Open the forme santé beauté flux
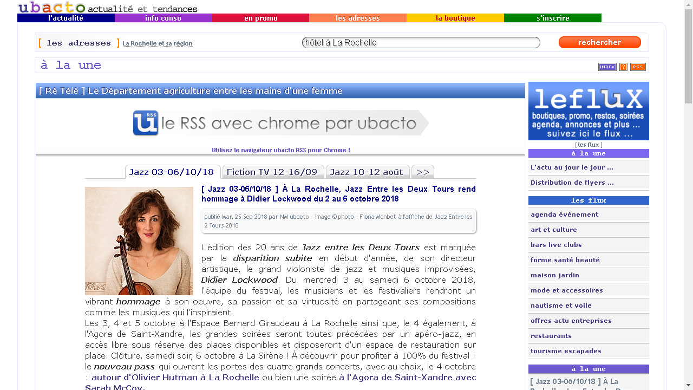Screen dimensions: 693x390 (589, 260)
